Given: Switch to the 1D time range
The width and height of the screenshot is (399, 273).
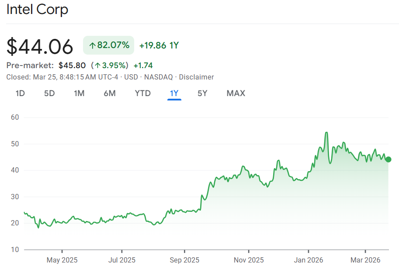Looking at the screenshot, I should 20,93.
